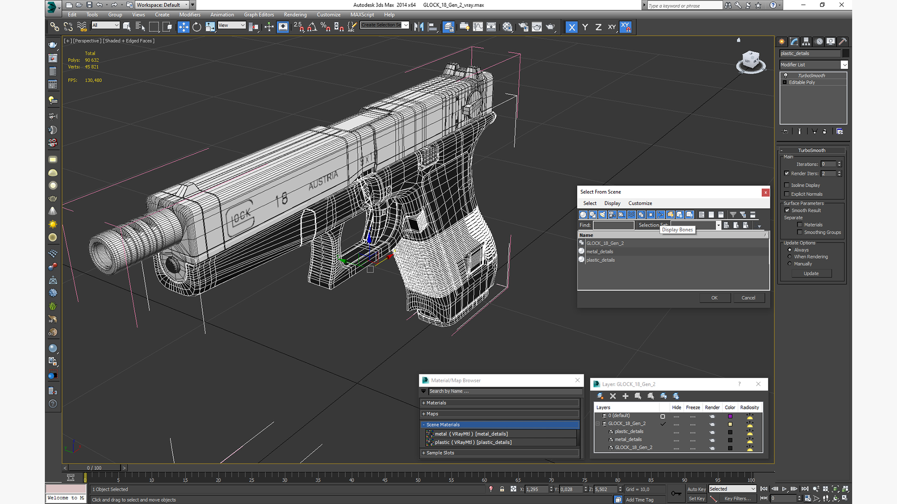Image resolution: width=897 pixels, height=504 pixels.
Task: Click the Find input field in Select From Scene
Action: [613, 225]
